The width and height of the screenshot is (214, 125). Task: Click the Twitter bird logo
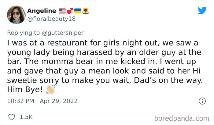pyautogui.click(x=202, y=10)
